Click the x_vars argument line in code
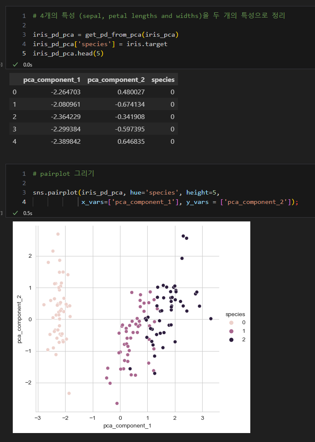Screen dimensions: 315x442 click(189, 202)
